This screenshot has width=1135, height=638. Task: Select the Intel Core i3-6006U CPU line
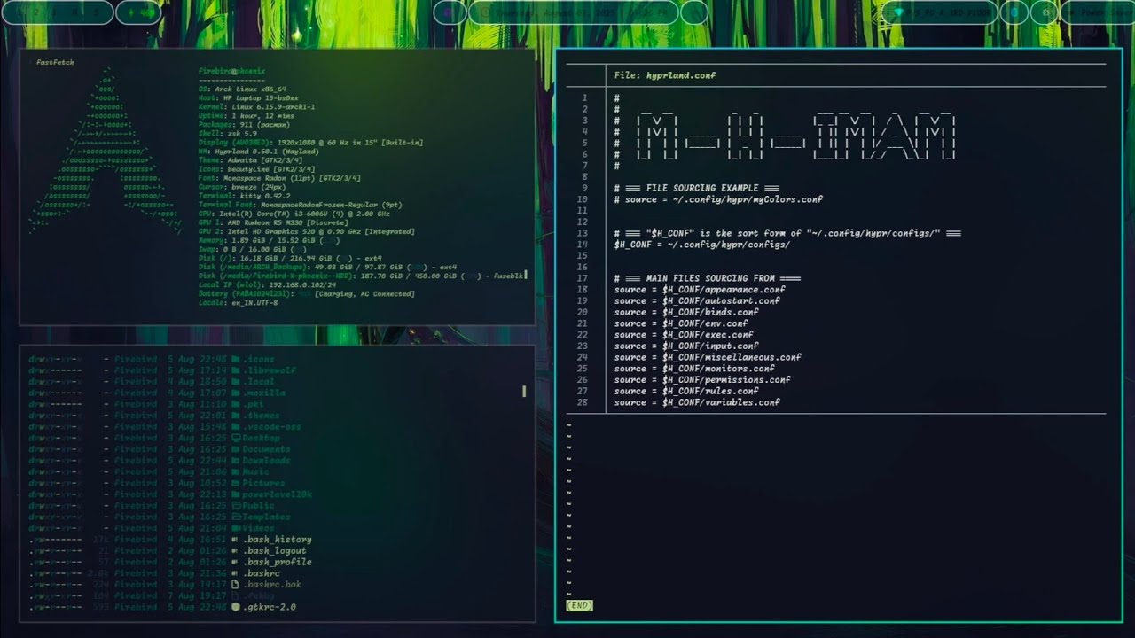(294, 214)
